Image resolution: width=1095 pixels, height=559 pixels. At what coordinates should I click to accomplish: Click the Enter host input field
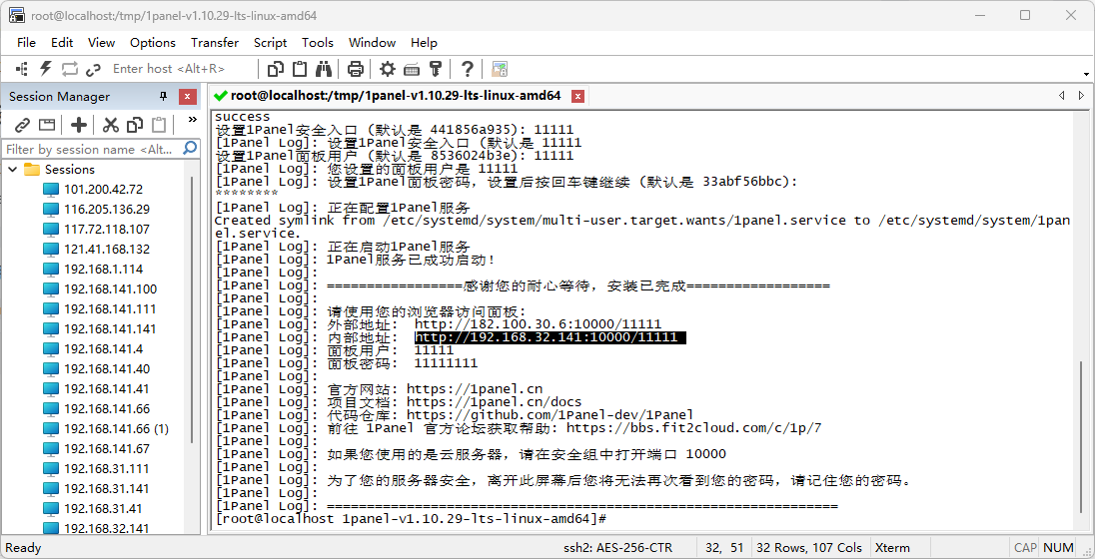coord(169,69)
